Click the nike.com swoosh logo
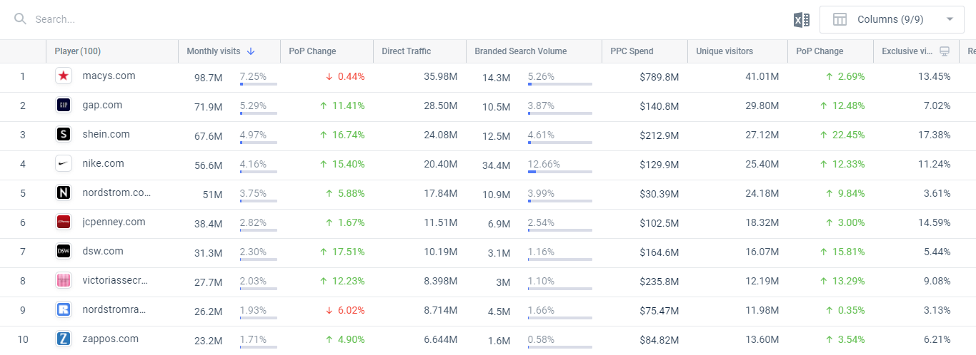Viewport: 976px width, 355px height. (x=64, y=163)
